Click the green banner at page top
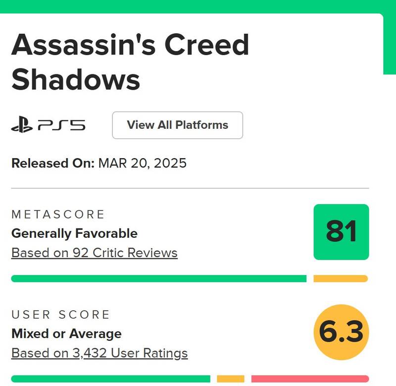The width and height of the screenshot is (396, 386). 198,6
